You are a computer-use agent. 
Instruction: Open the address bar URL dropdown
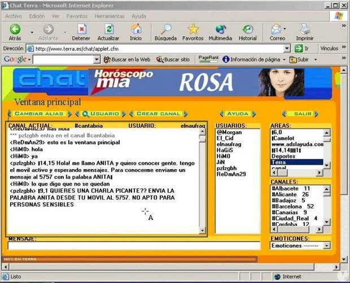tap(287, 48)
